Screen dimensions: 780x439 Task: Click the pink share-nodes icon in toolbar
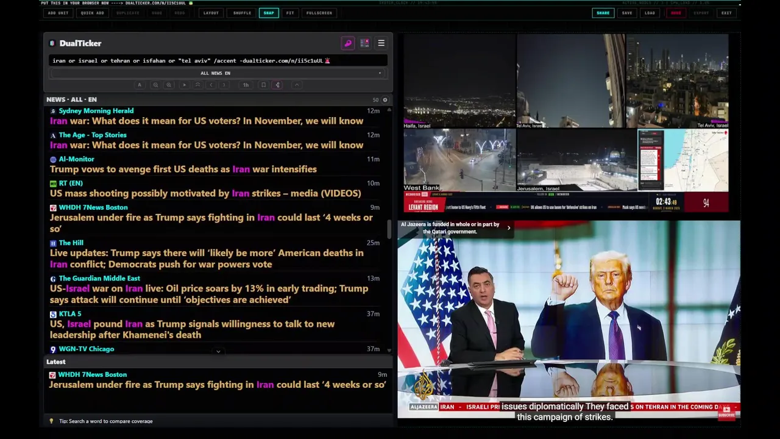(x=278, y=85)
